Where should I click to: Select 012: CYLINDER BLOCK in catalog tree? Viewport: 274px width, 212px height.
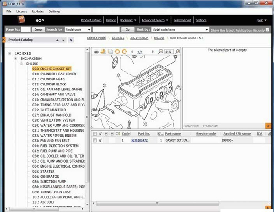point(53,84)
